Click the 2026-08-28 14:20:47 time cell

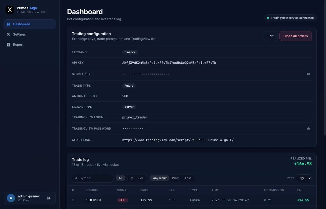tap(230, 200)
